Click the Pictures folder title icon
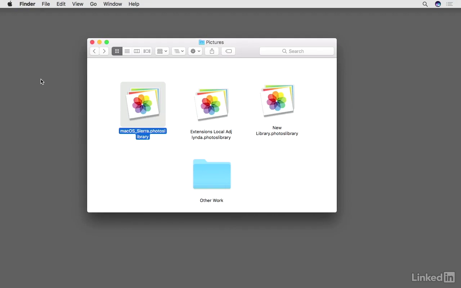The height and width of the screenshot is (288, 461). 202,42
